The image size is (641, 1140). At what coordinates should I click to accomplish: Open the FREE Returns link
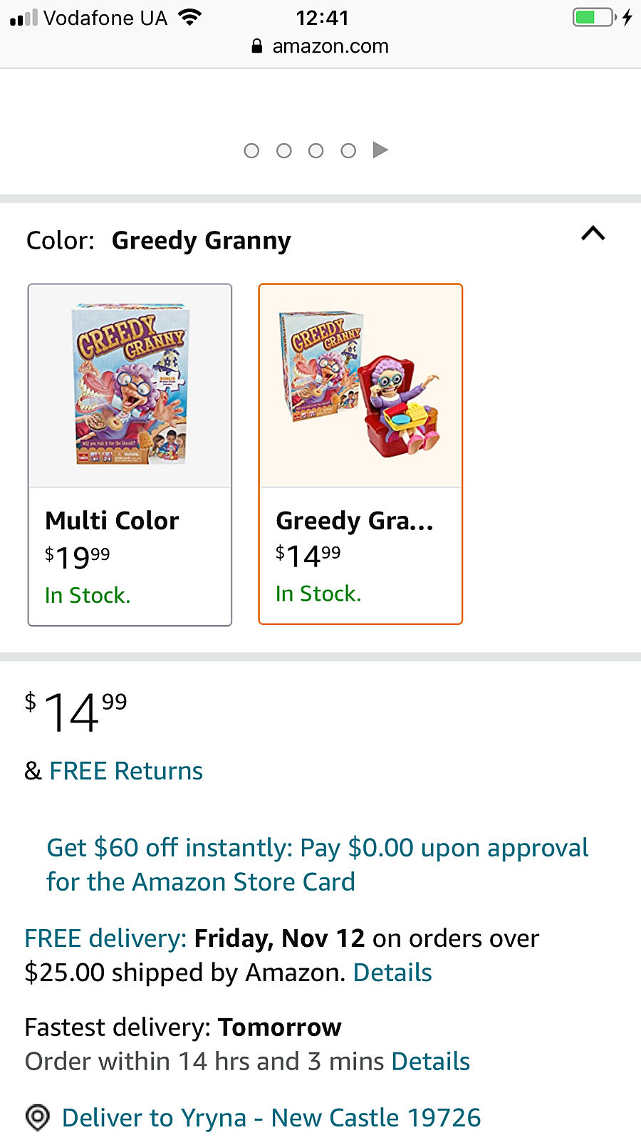(126, 771)
